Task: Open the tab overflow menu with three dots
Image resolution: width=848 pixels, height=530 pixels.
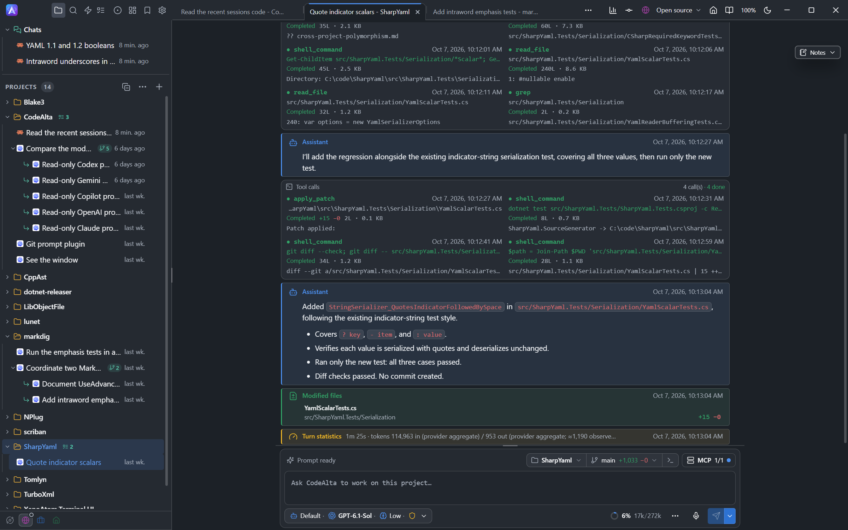Action: (x=588, y=11)
